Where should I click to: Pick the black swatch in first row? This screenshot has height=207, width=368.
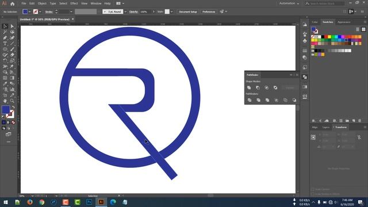(323, 37)
